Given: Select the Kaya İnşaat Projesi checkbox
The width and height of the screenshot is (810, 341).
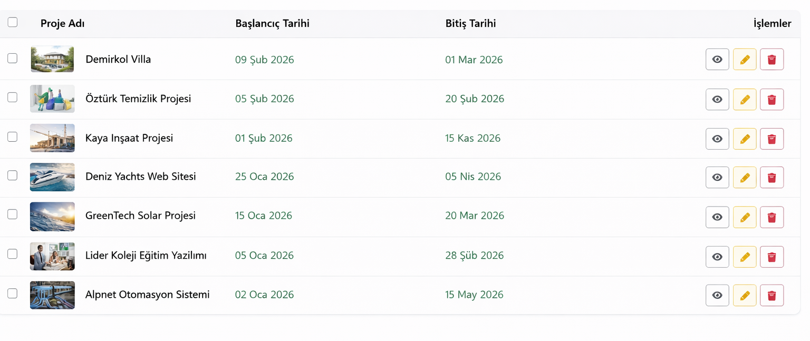Looking at the screenshot, I should click(x=12, y=137).
